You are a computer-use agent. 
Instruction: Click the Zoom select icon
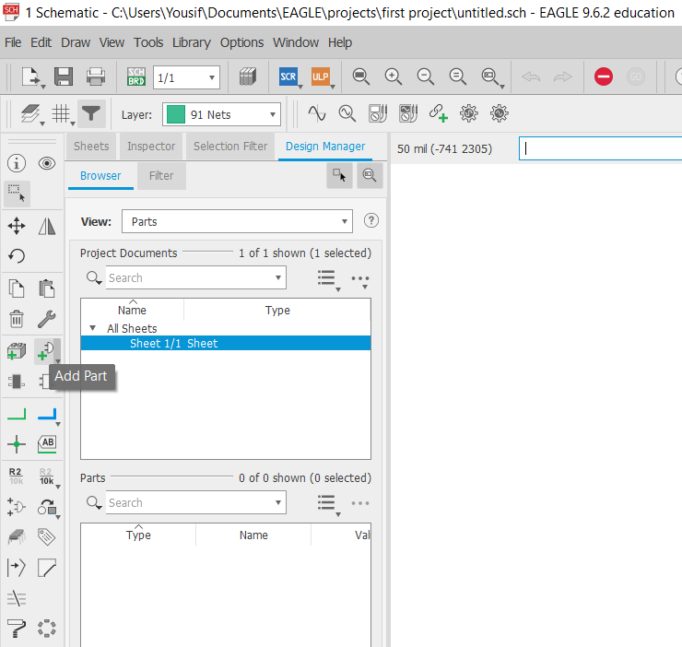tap(490, 77)
